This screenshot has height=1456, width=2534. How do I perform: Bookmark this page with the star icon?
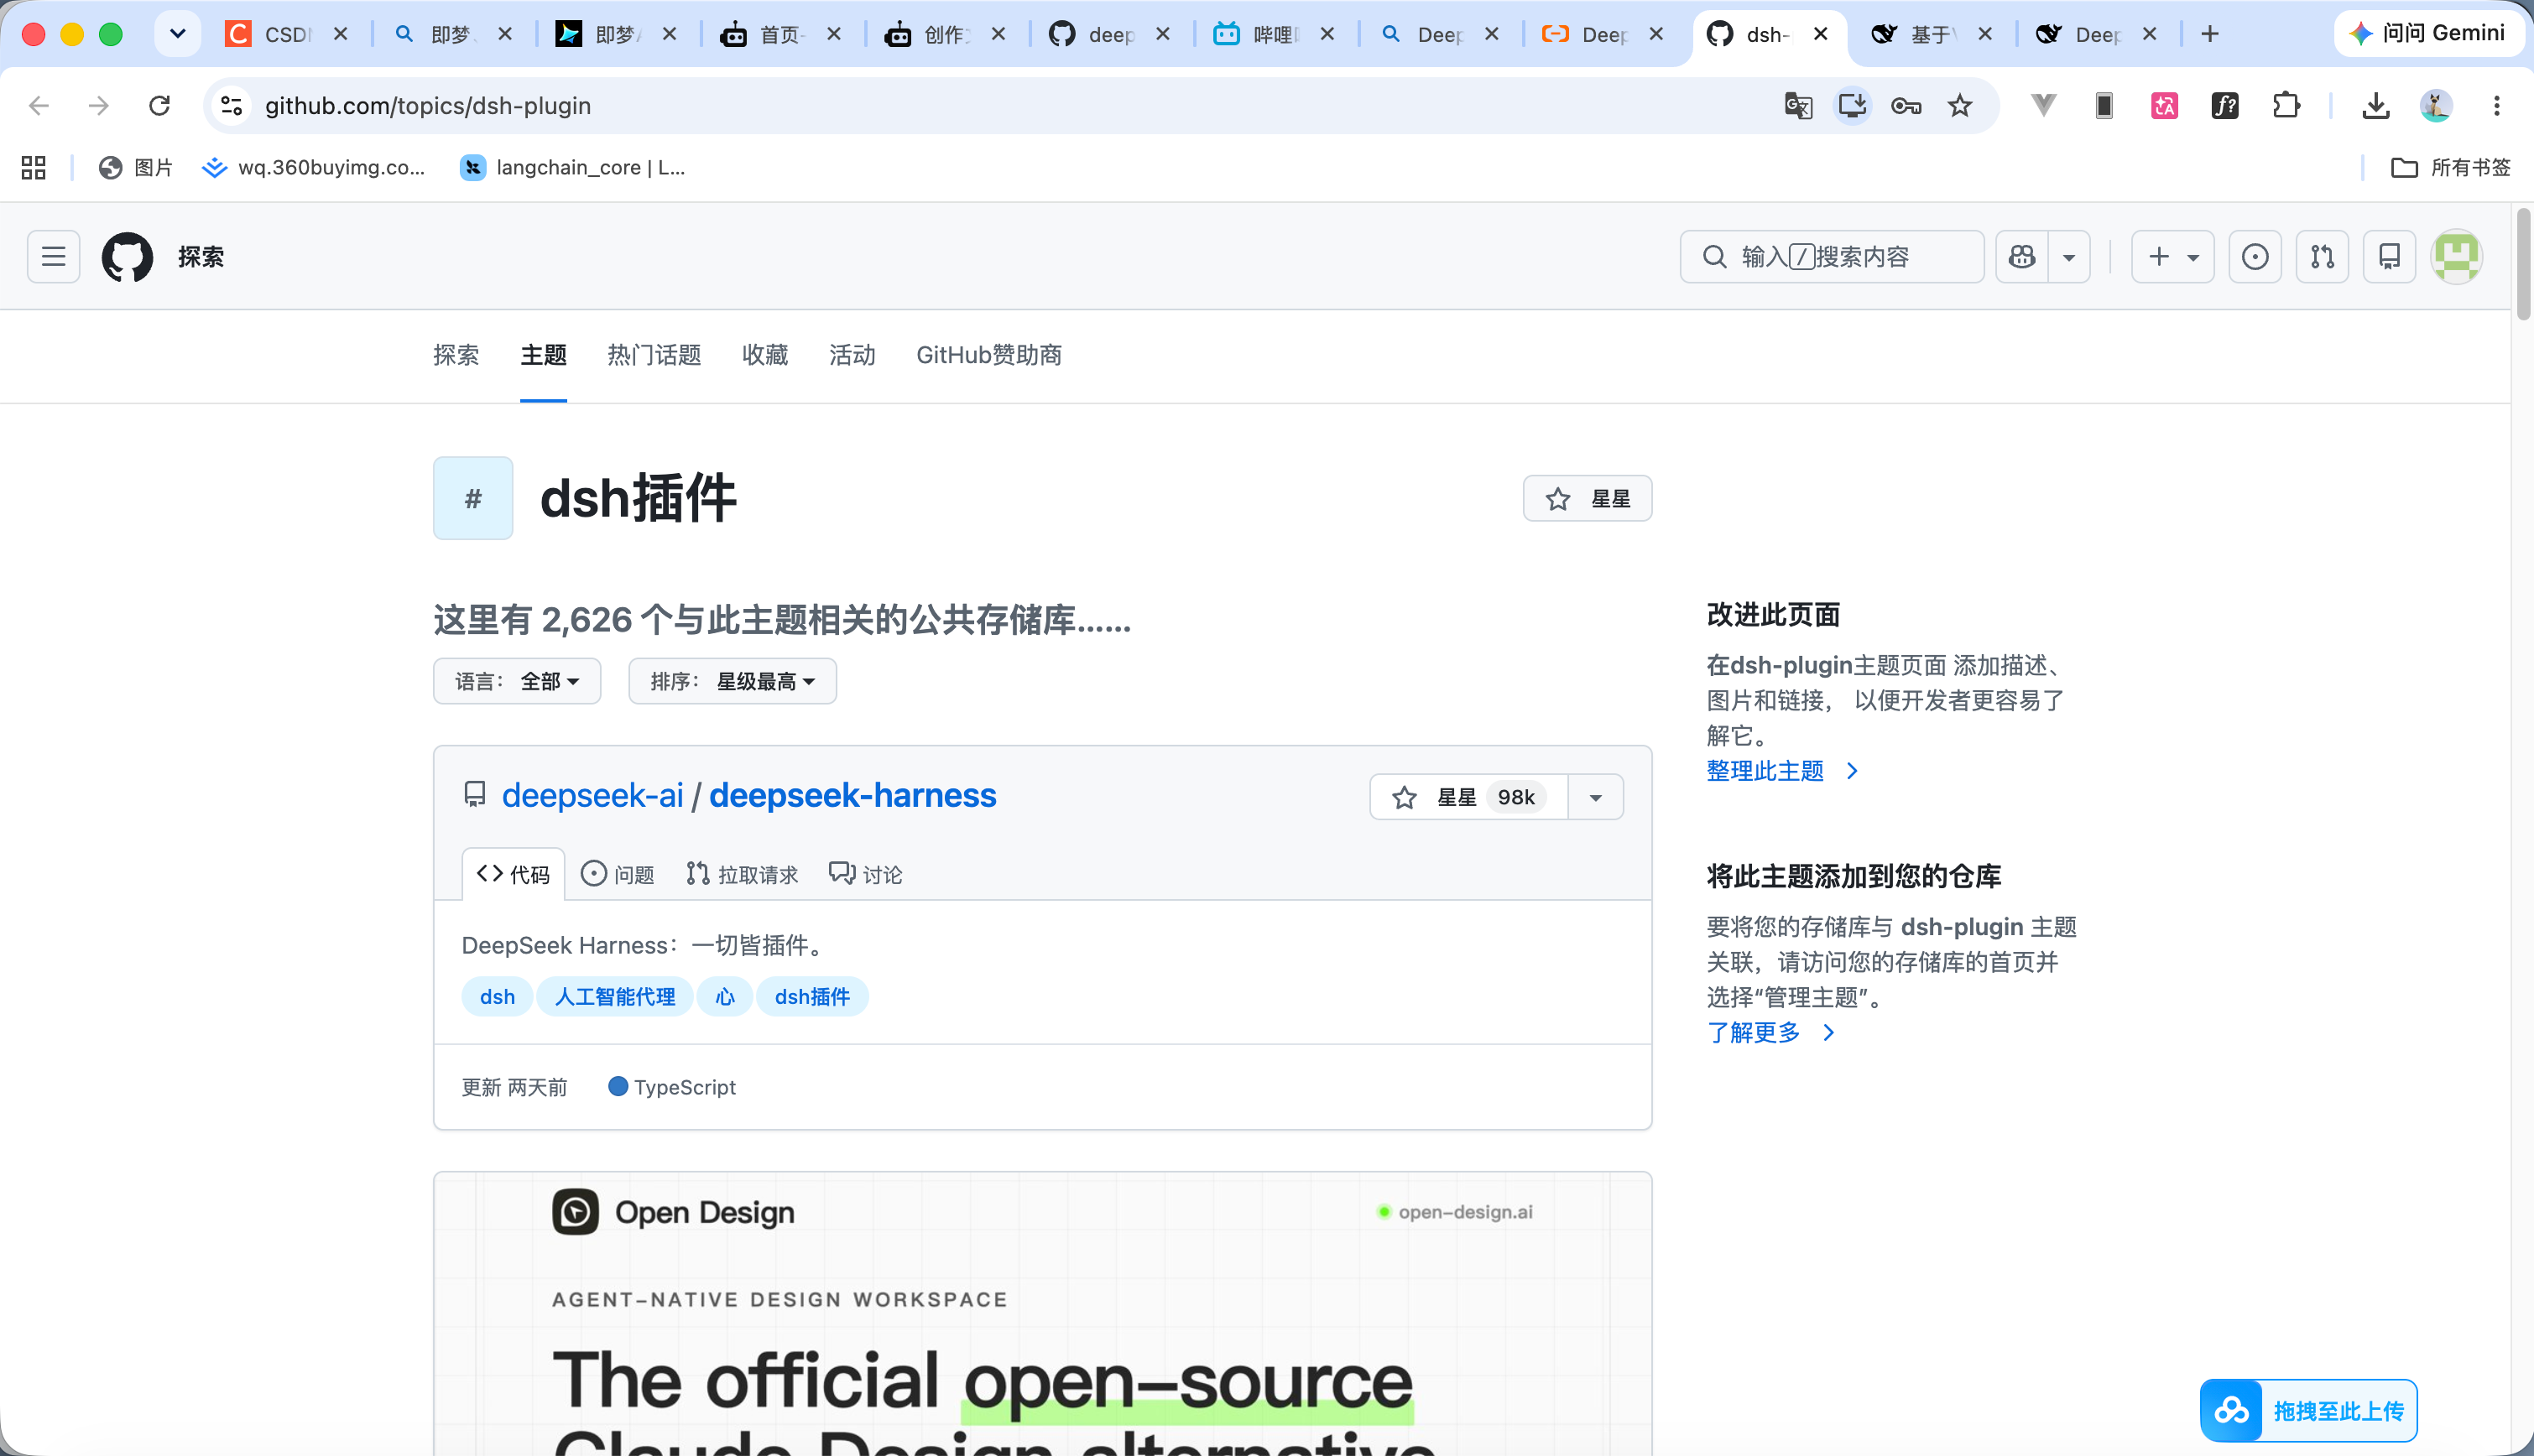click(x=1960, y=105)
